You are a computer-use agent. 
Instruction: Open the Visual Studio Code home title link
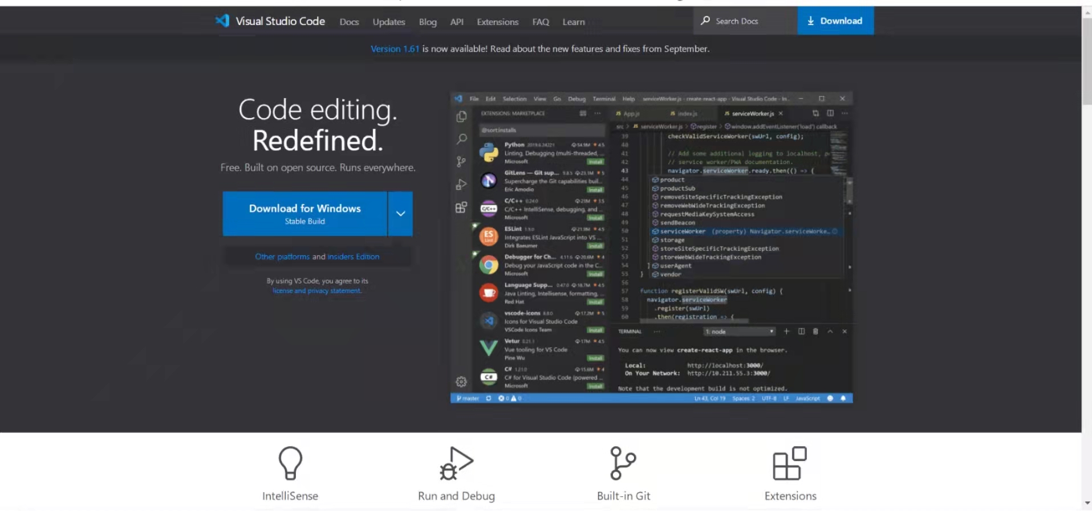coord(280,21)
